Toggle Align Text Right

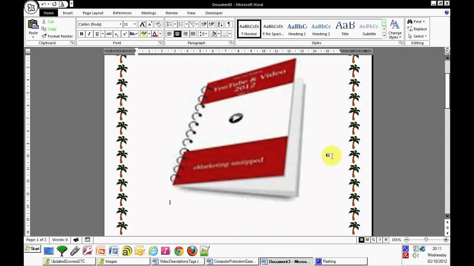[185, 34]
